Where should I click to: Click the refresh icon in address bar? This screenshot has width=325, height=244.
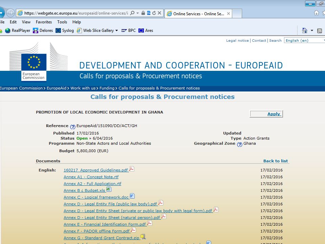pos(154,13)
